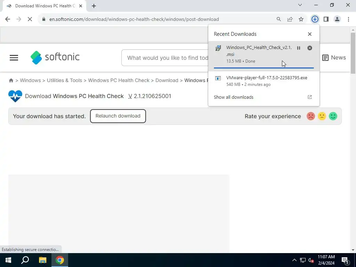The width and height of the screenshot is (356, 267).
Task: Open the new tab plus button
Action: [94, 6]
